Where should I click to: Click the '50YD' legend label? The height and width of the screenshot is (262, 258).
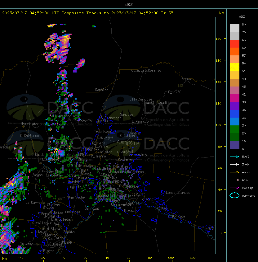[246, 157]
